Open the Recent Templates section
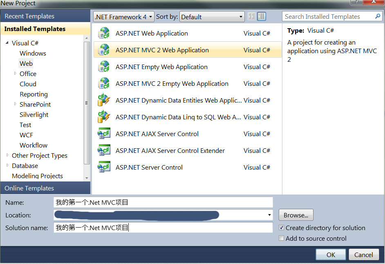The width and height of the screenshot is (385, 264). pyautogui.click(x=45, y=16)
